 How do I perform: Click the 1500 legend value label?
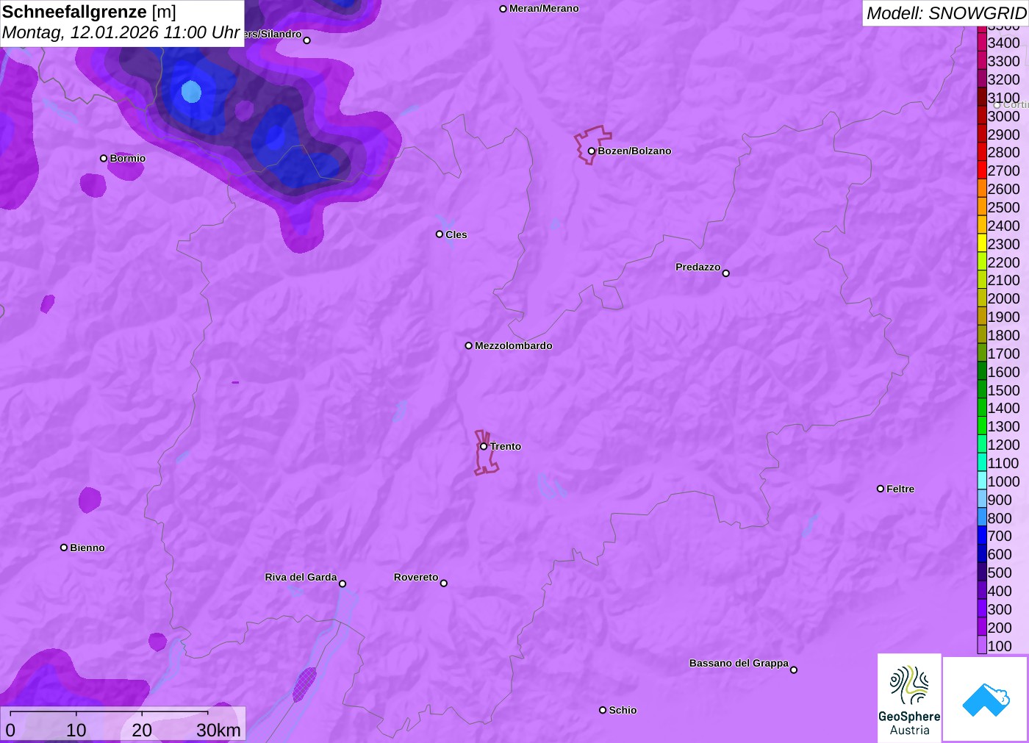pos(1003,390)
